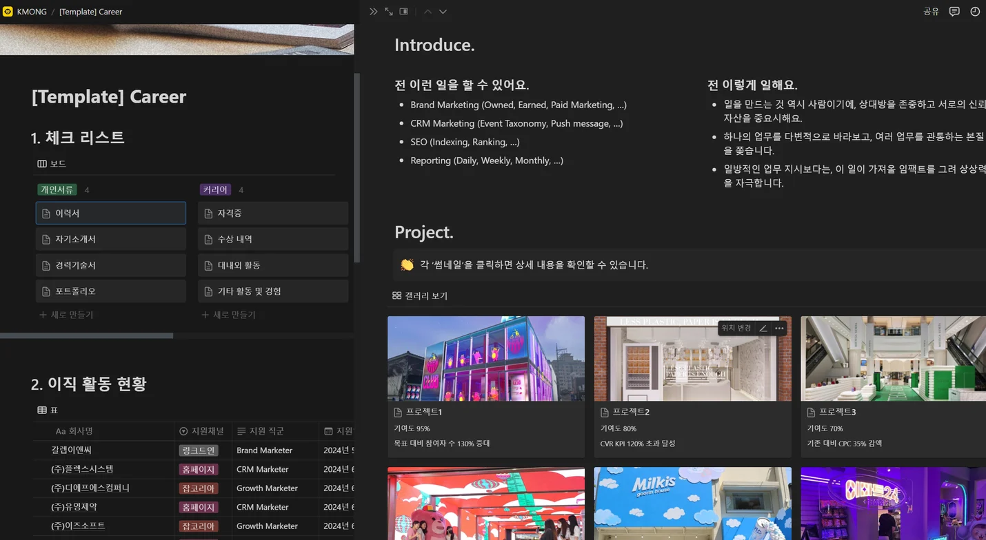986x540 pixels.
Task: Open the 경력기술서 card
Action: point(111,265)
